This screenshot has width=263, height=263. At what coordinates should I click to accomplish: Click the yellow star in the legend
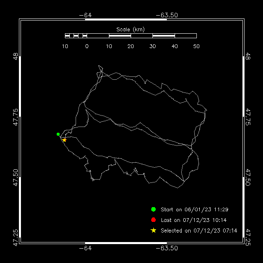click(153, 230)
